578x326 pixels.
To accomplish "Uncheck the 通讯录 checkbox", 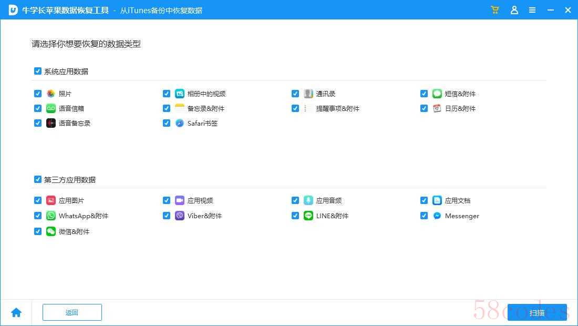I will click(x=295, y=93).
